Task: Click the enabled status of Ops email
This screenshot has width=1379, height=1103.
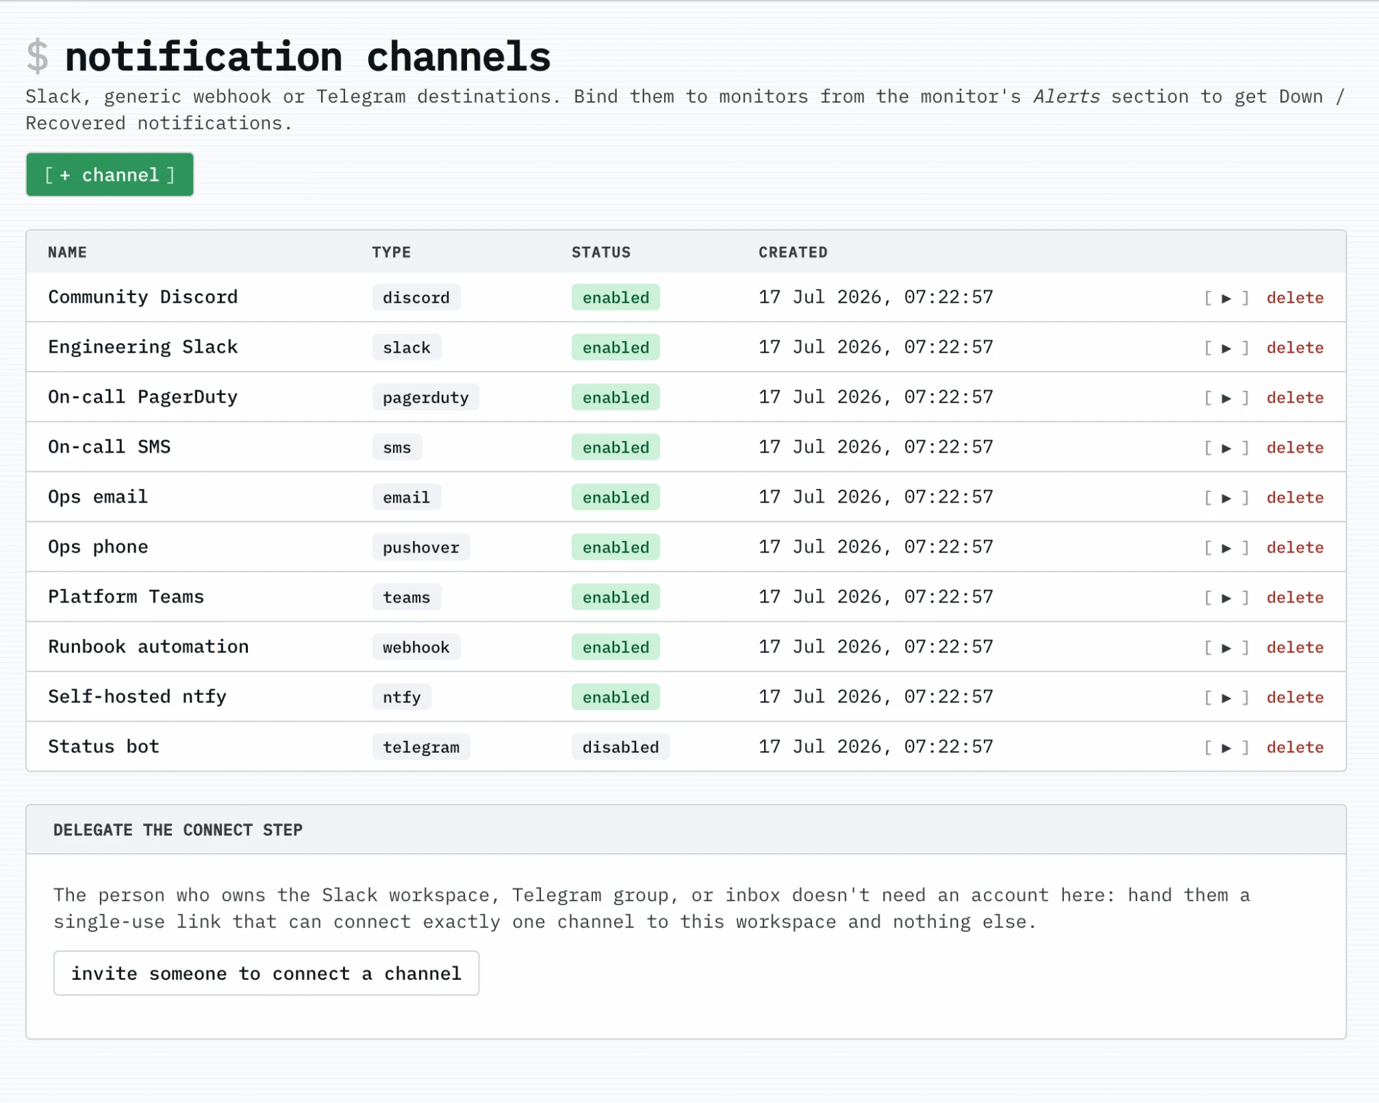Action: 616,498
